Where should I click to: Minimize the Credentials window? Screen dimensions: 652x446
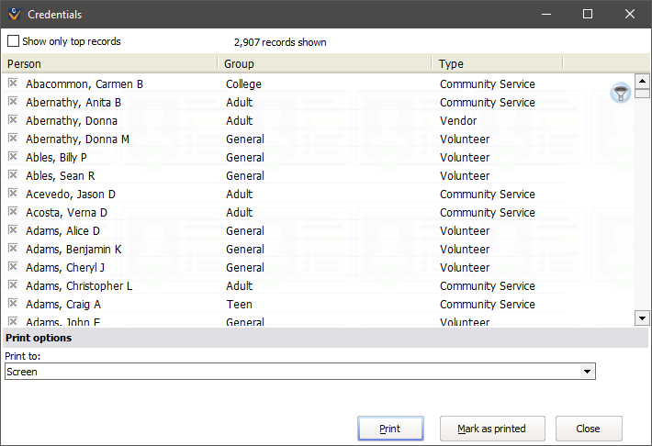pos(546,14)
